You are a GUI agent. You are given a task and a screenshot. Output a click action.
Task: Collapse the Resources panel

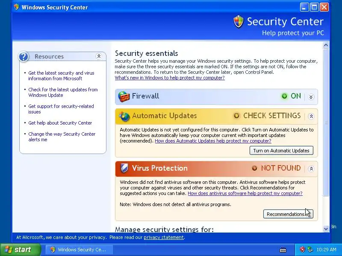[99, 56]
